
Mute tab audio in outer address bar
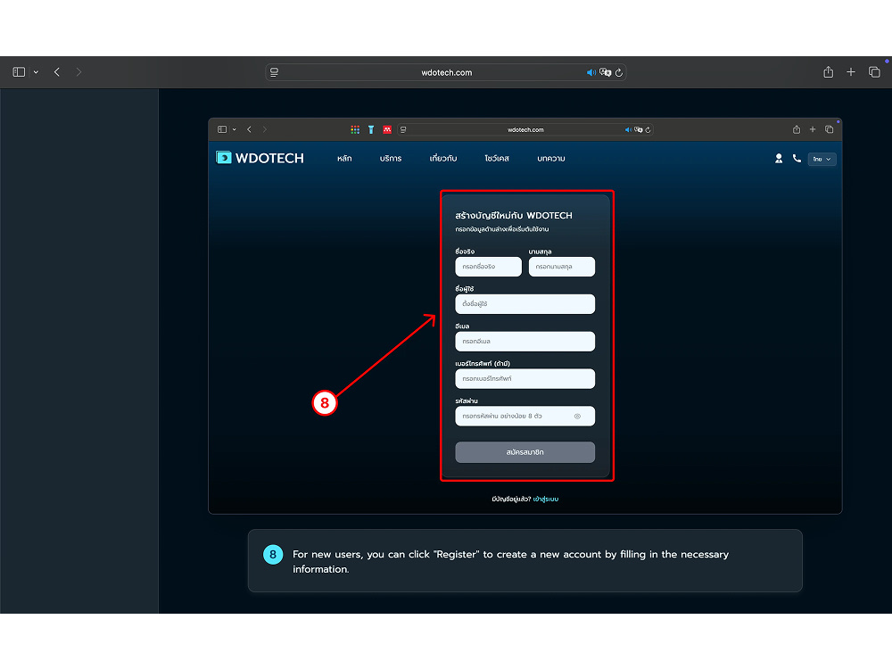tap(591, 72)
